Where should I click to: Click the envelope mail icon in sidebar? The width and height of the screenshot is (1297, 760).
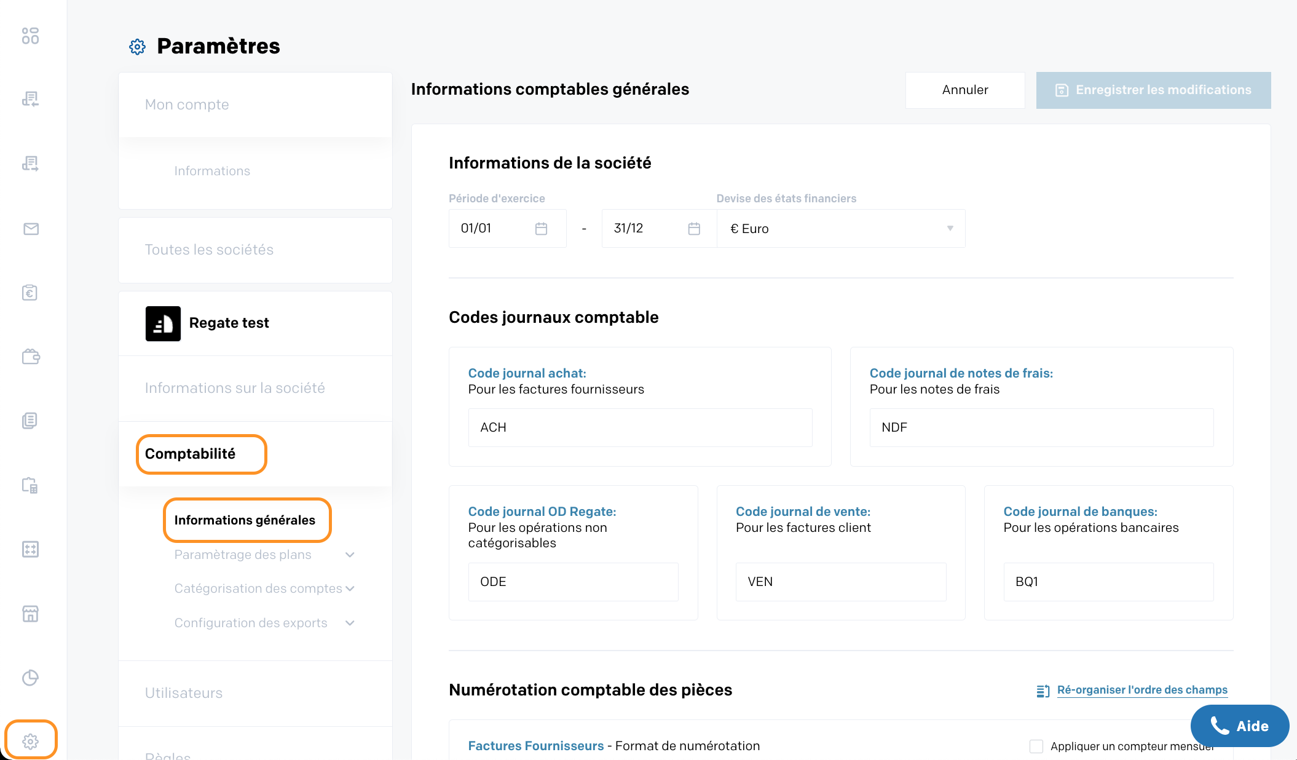[x=31, y=229]
